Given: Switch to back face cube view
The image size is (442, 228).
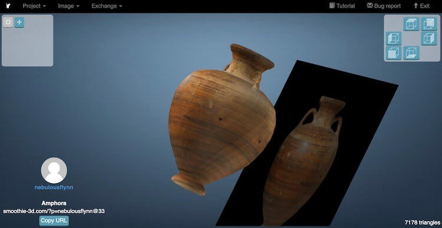Looking at the screenshot, I should pyautogui.click(x=429, y=24).
